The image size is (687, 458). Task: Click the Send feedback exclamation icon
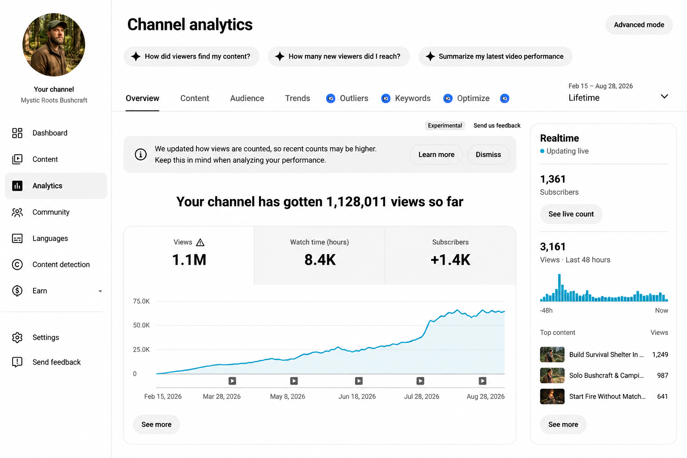coord(17,362)
